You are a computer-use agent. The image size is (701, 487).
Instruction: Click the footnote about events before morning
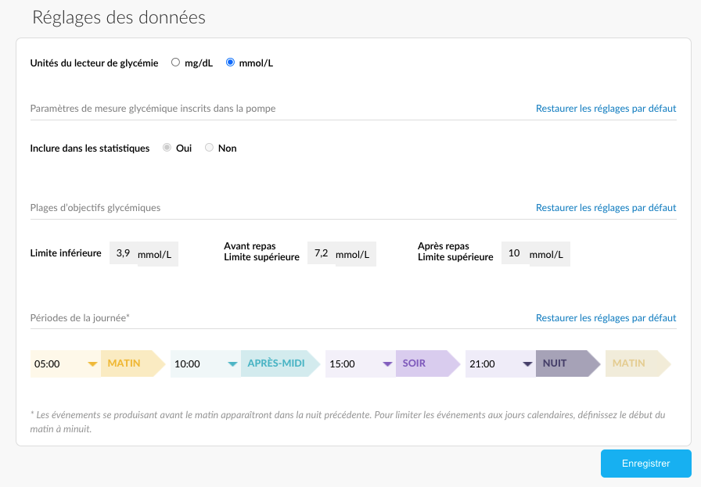tap(348, 422)
